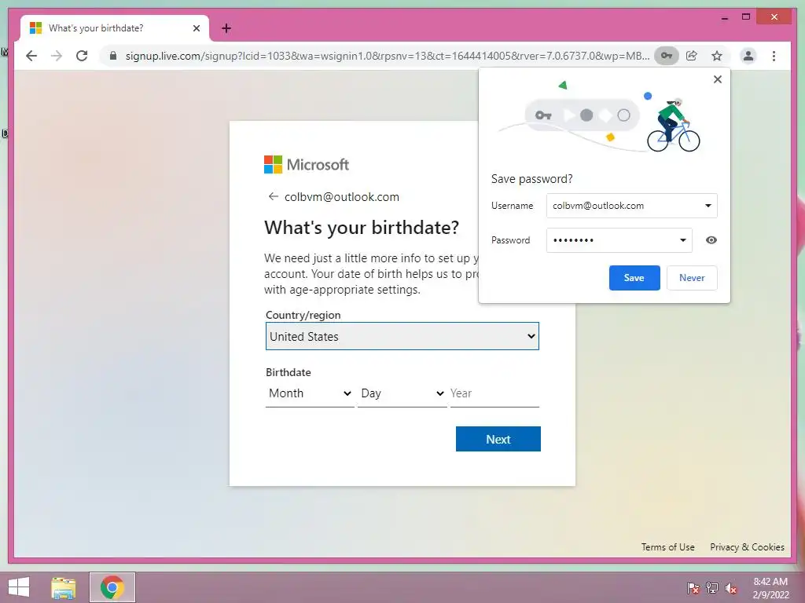805x603 pixels.
Task: Click the Chrome taskbar icon
Action: coord(112,587)
